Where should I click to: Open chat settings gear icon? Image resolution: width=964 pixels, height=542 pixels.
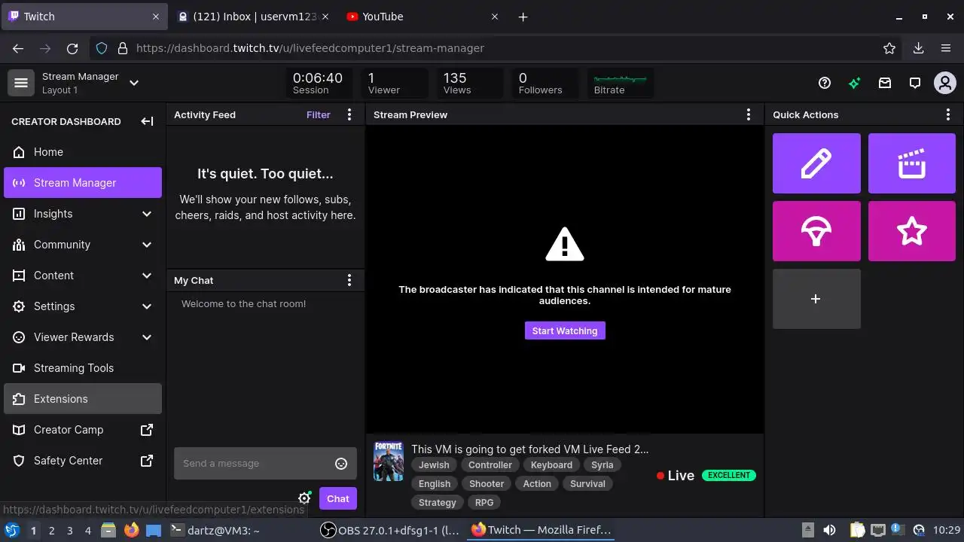pyautogui.click(x=304, y=498)
